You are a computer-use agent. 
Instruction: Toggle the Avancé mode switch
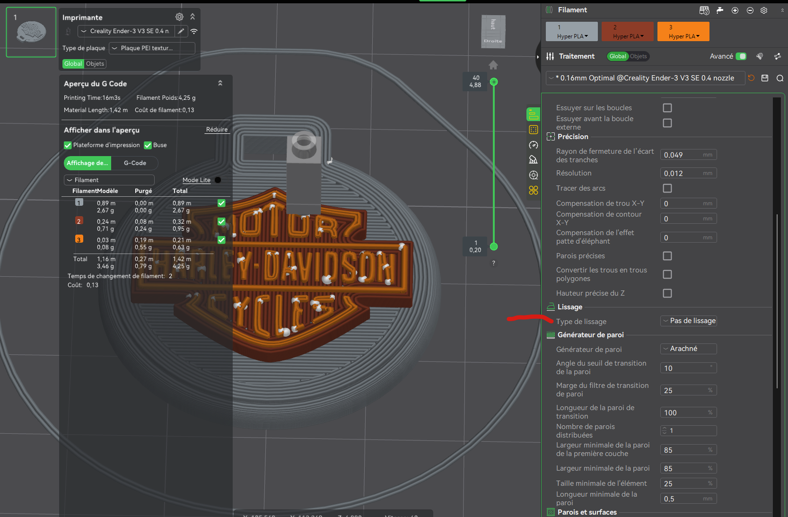click(741, 56)
